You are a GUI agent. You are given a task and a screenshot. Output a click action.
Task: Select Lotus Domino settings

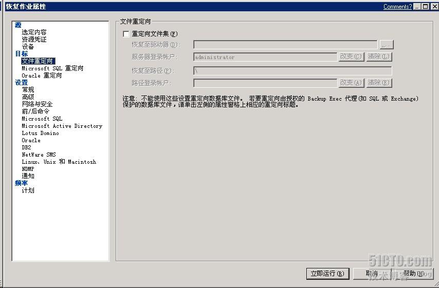[x=40, y=133]
